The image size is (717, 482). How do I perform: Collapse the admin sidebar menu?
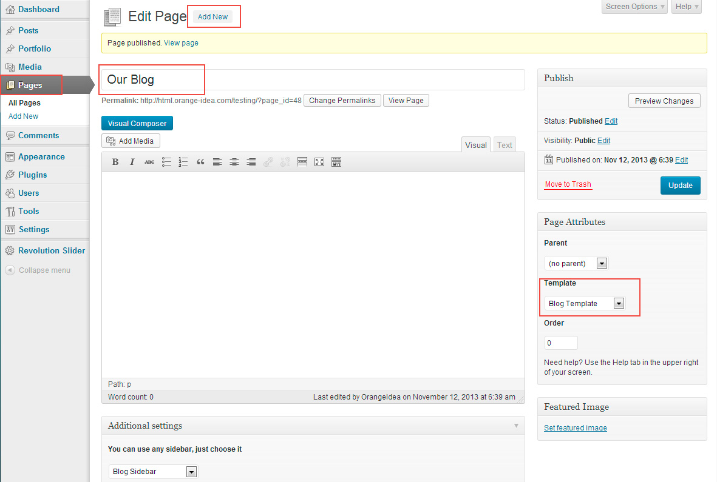pyautogui.click(x=38, y=270)
